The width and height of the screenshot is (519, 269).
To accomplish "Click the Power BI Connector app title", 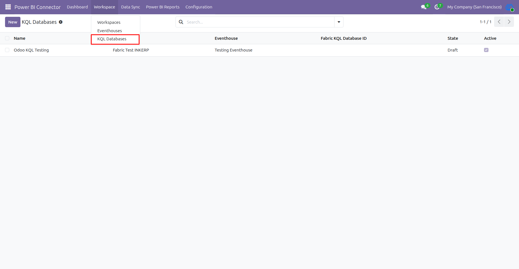I will coord(38,7).
